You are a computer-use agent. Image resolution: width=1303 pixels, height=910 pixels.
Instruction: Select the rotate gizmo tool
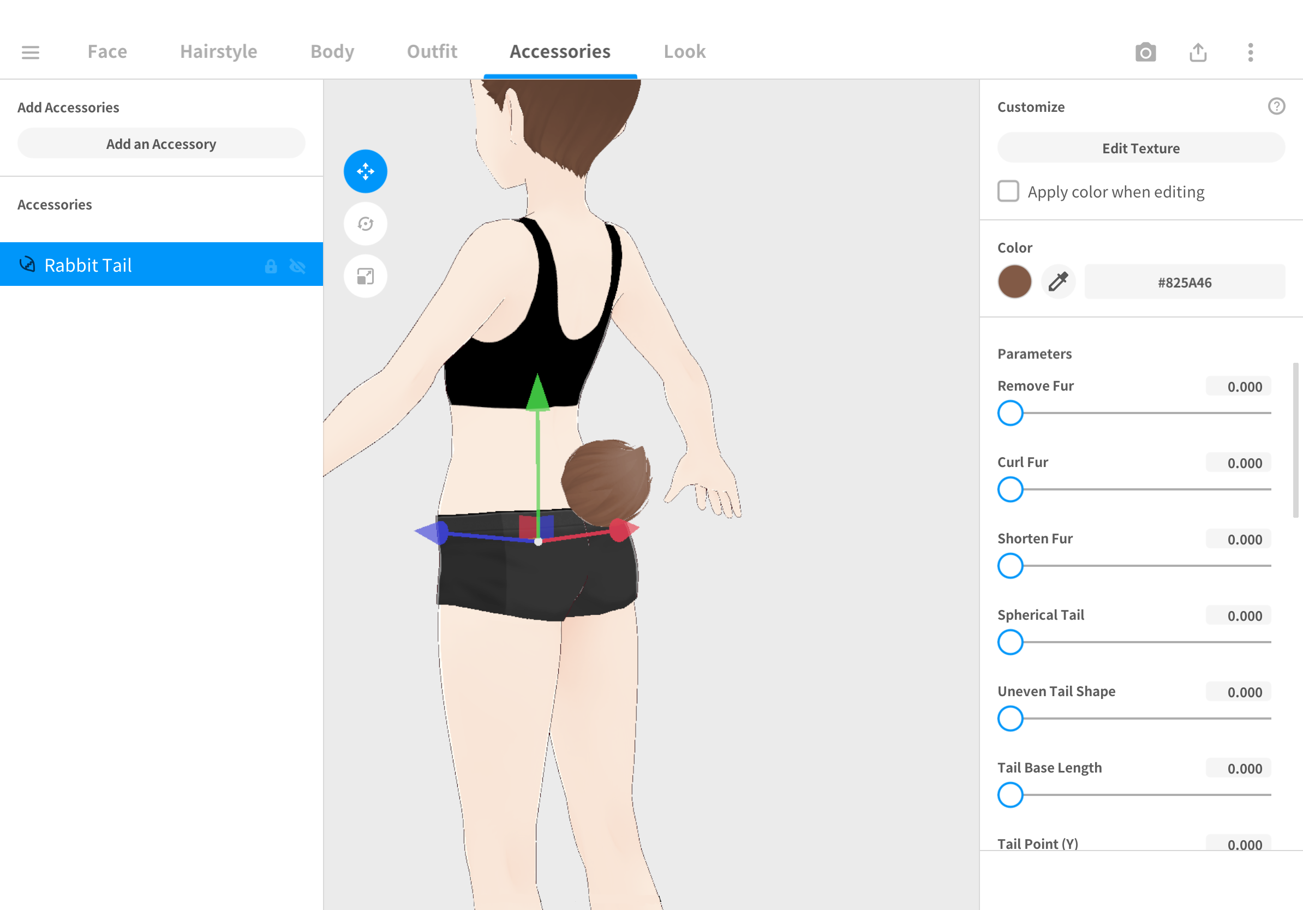(366, 224)
